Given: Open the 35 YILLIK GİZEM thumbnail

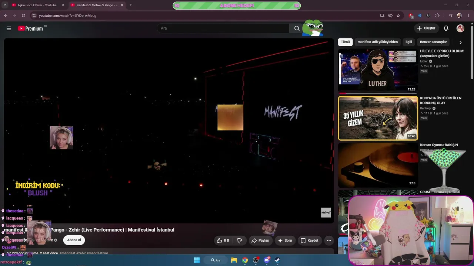Looking at the screenshot, I should coord(378,118).
